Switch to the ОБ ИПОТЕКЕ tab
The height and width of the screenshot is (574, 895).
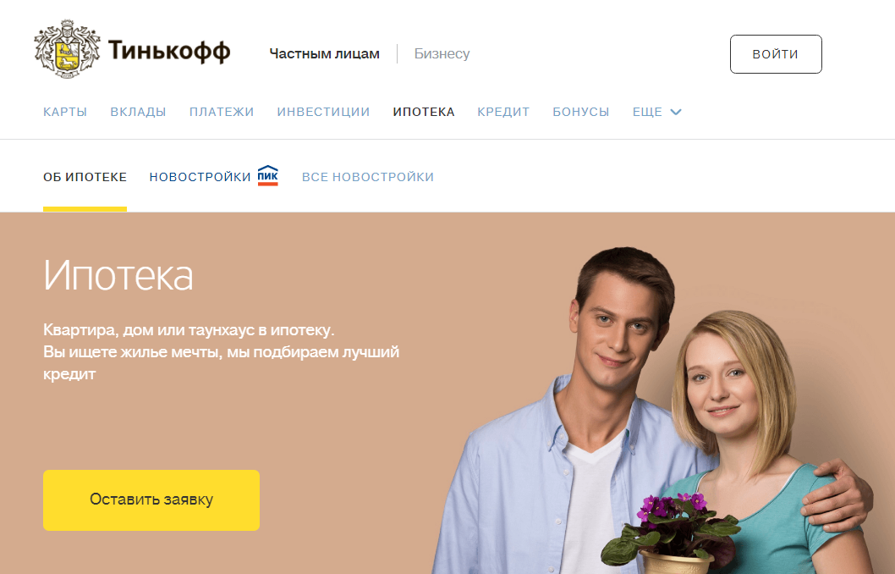(85, 177)
